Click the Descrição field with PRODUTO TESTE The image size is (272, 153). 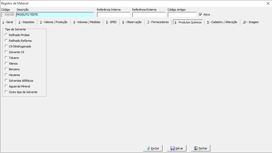[55, 15]
